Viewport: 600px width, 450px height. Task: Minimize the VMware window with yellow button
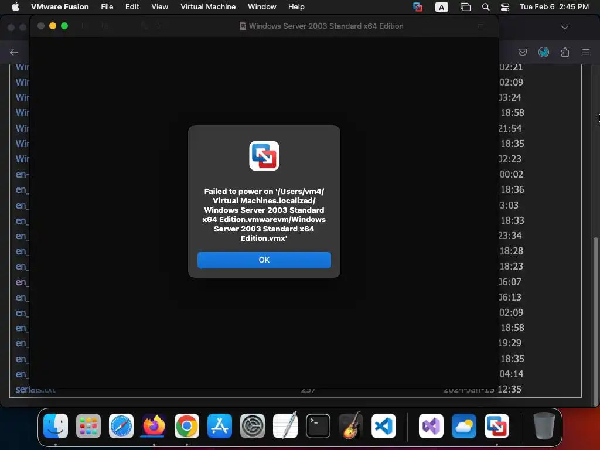[x=53, y=26]
